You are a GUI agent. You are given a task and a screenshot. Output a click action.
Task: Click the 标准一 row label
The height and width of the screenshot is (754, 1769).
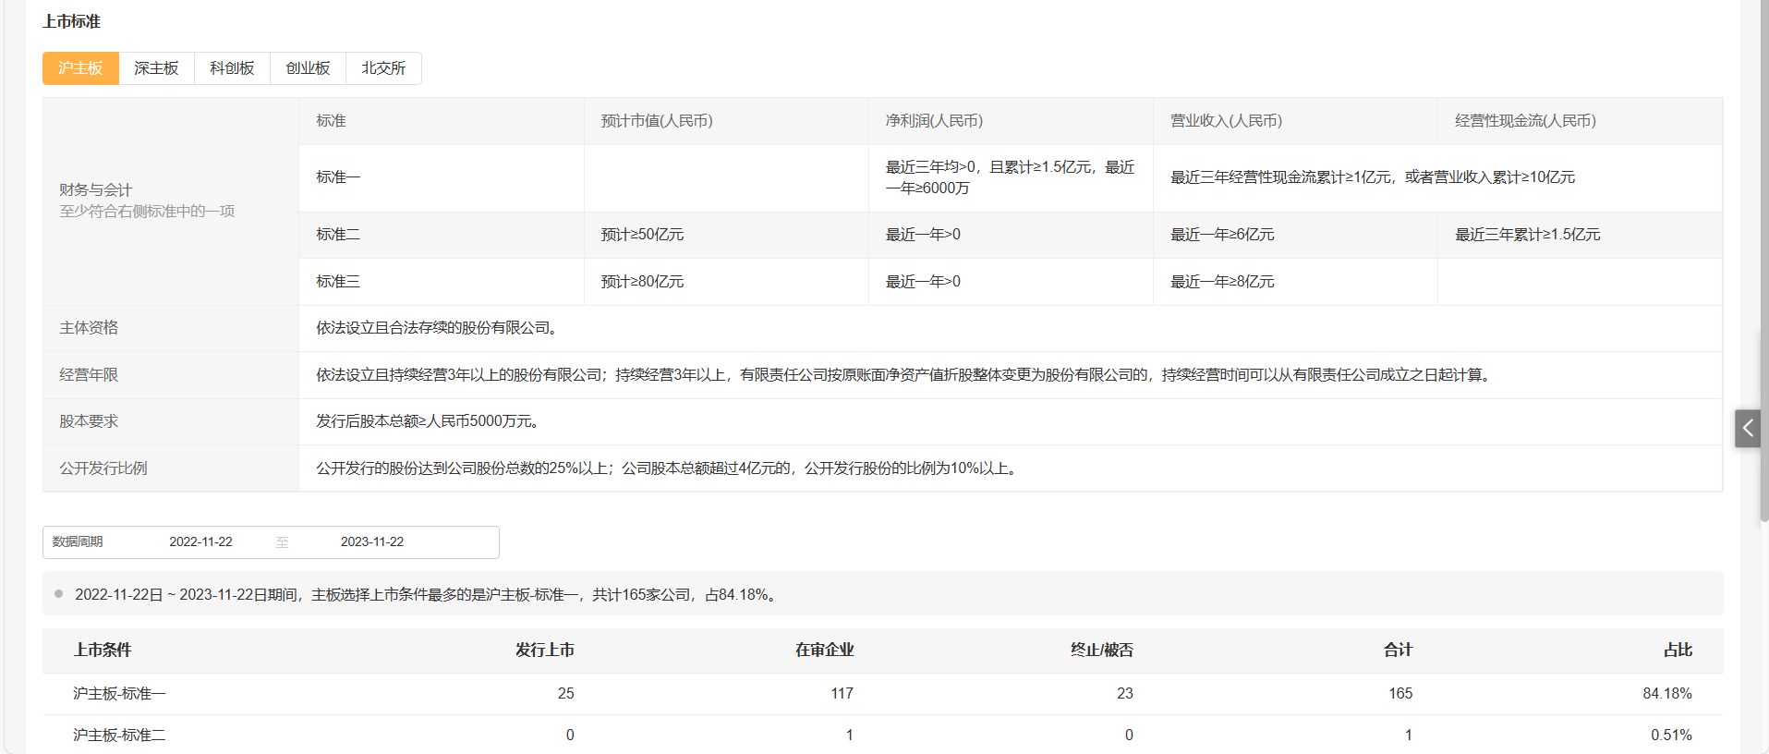[338, 177]
